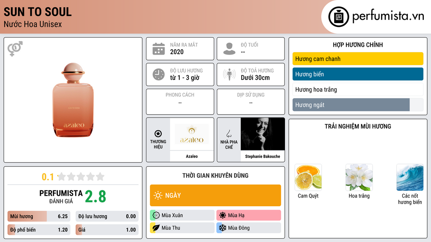Click the person silhouette age icon
Viewport: 431px width, 242px height.
click(229, 49)
